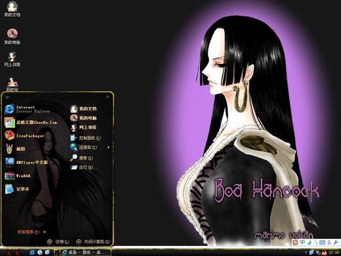This screenshot has width=341, height=256.
Task: Click the show desktop icon in quick launch
Action: point(47,252)
